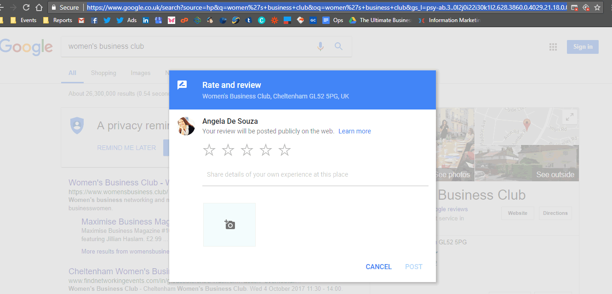
Task: Select the fifth star rating
Action: (285, 150)
